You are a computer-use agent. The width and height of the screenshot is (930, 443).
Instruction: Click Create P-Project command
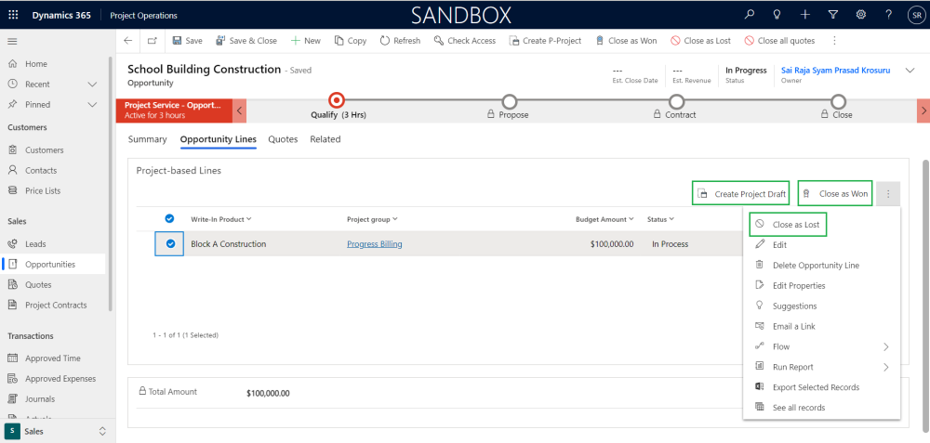point(545,41)
